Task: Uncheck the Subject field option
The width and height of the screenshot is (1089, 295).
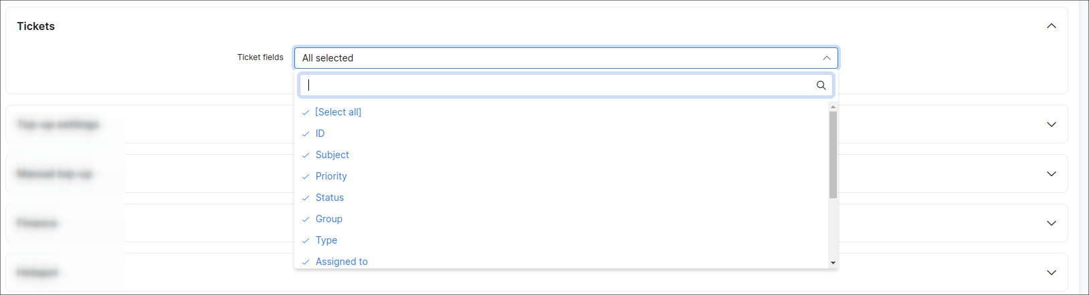Action: pos(332,155)
